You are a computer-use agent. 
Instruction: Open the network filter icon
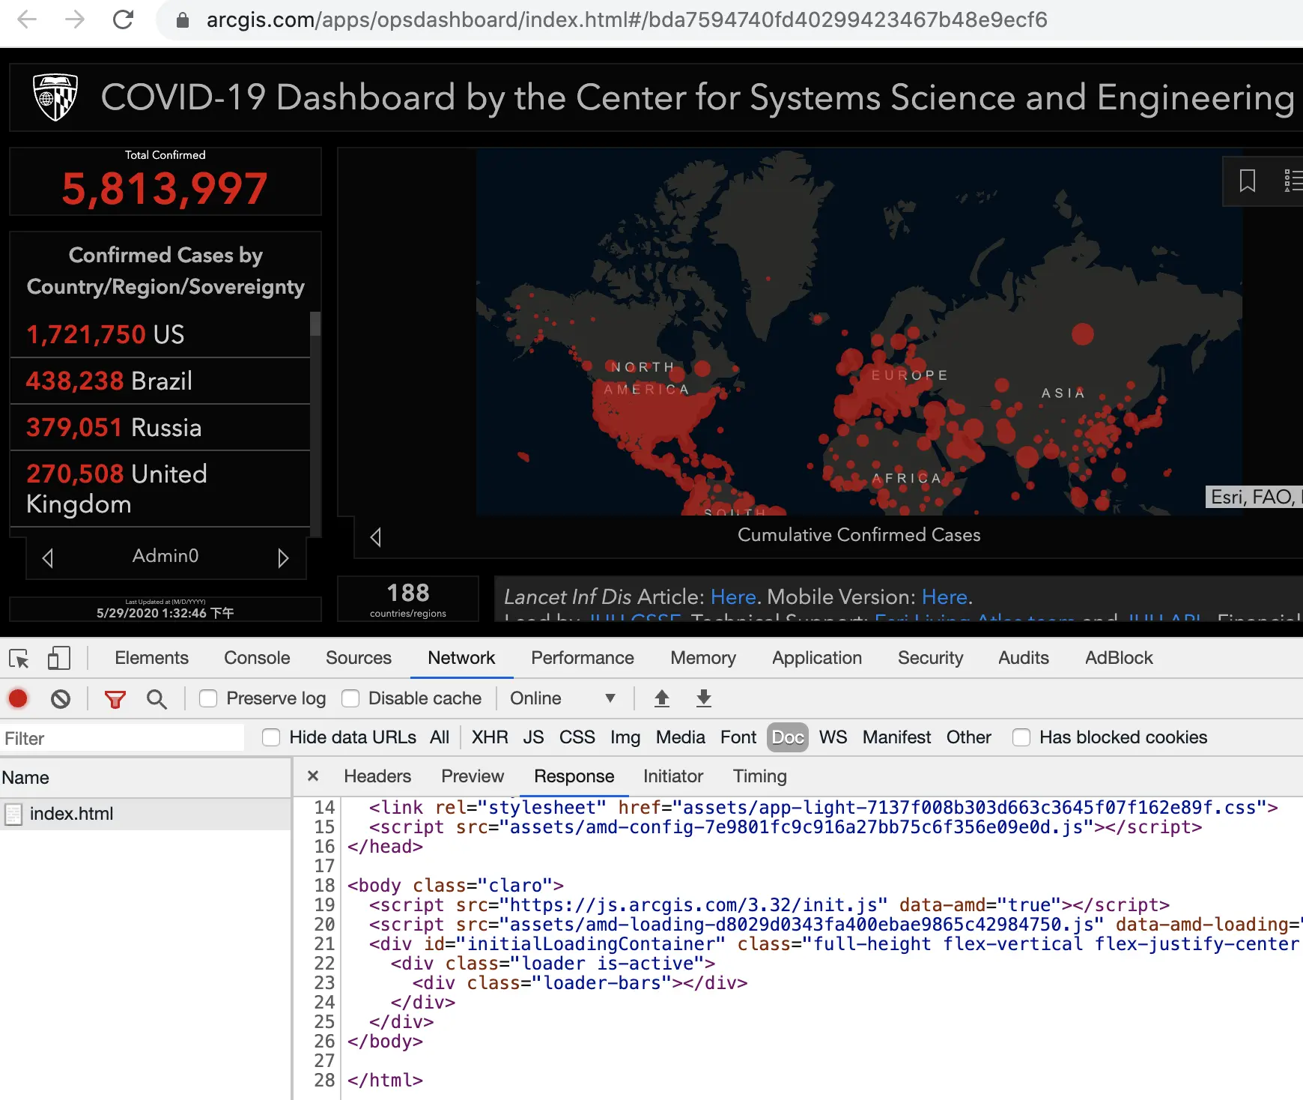point(114,698)
